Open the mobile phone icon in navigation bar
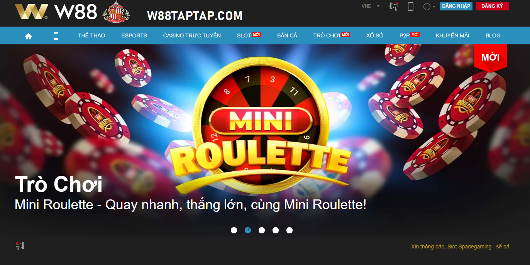Image resolution: width=530 pixels, height=265 pixels. point(56,36)
